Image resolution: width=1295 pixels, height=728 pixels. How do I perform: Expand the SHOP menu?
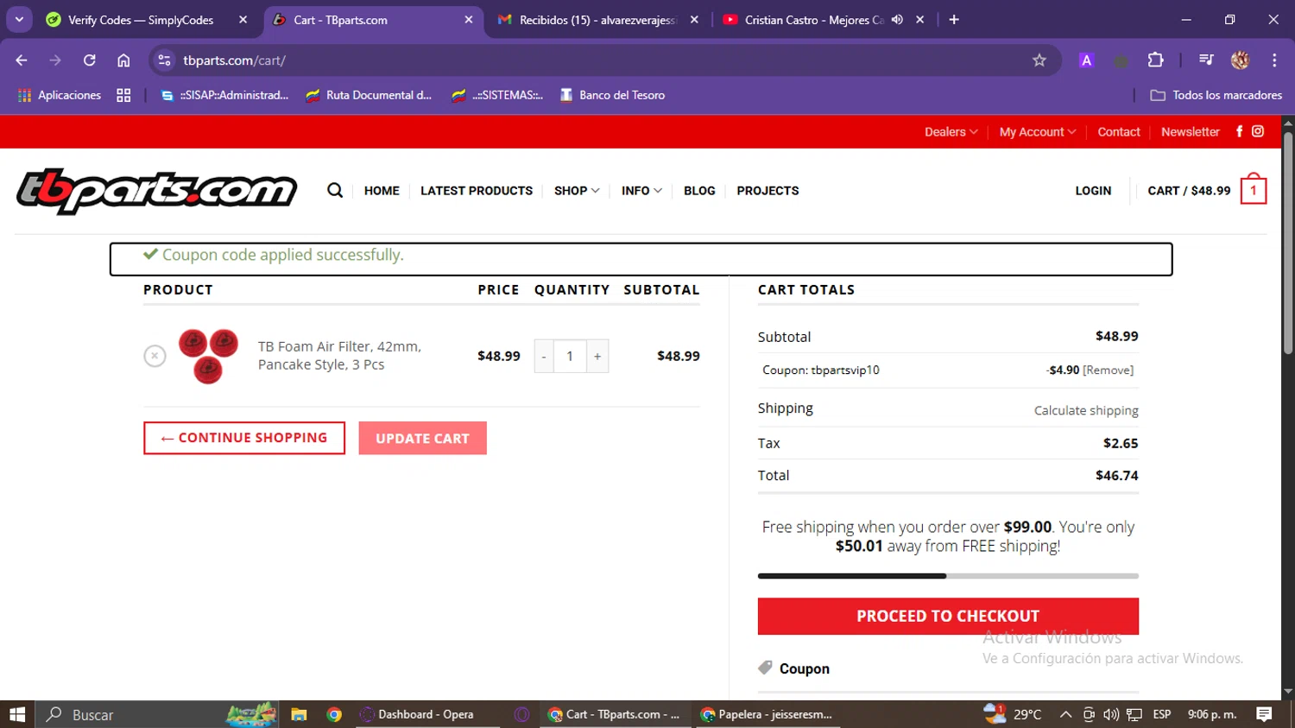click(577, 191)
